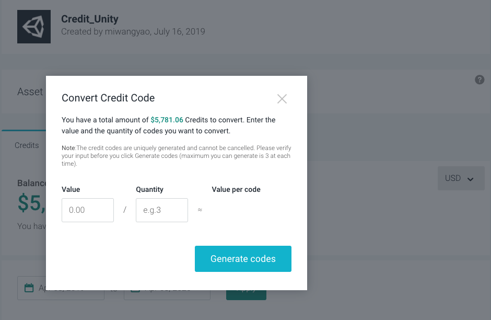Click the calendar icon in start date field
The image size is (491, 320).
(29, 288)
